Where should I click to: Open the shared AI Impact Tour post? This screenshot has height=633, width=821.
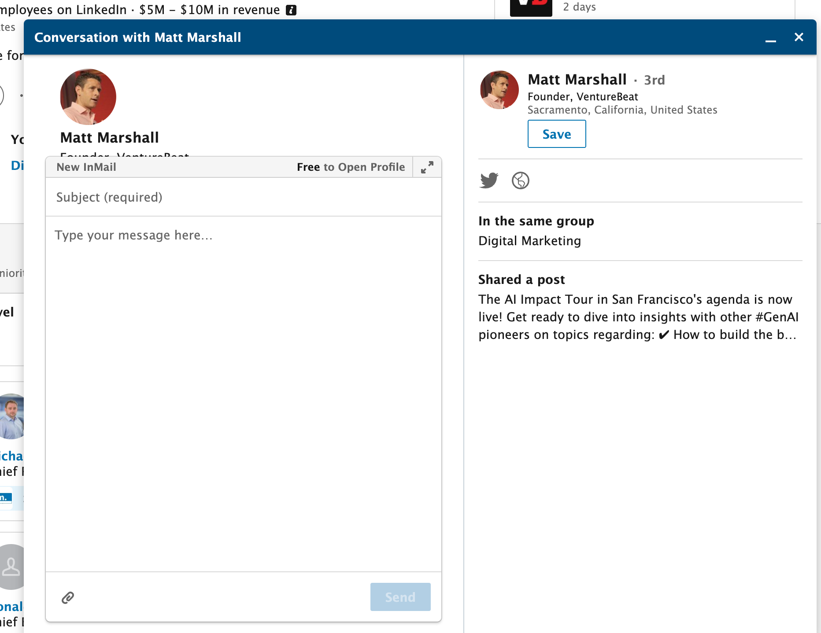pyautogui.click(x=639, y=317)
